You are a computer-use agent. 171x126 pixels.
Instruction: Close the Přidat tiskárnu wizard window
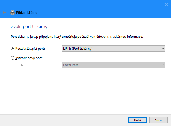[x=167, y=4]
